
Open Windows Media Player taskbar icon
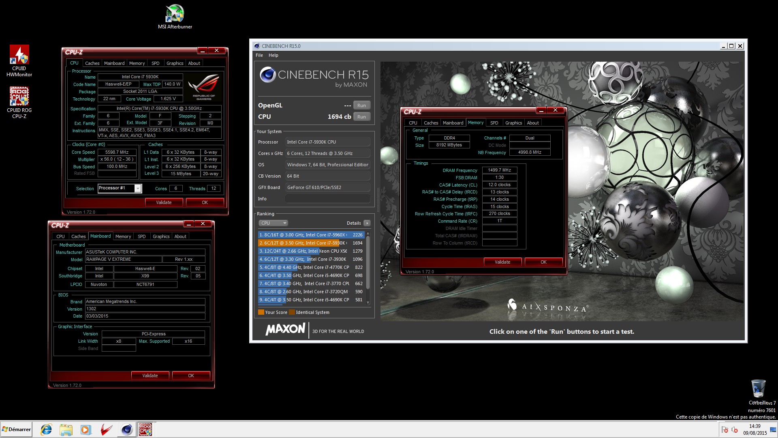[85, 429]
